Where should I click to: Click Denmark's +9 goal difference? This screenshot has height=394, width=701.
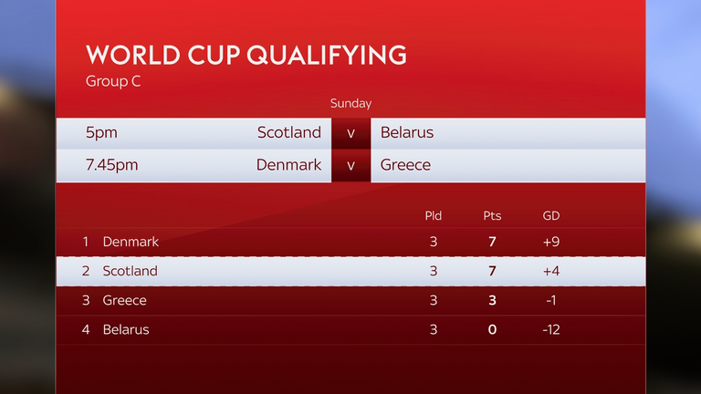550,242
